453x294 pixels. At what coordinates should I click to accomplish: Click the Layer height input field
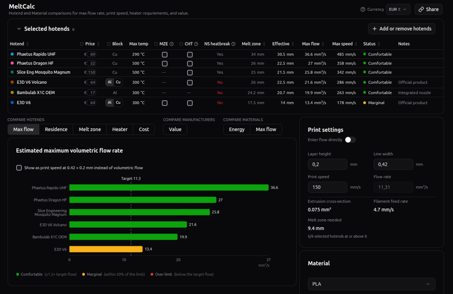click(328, 164)
